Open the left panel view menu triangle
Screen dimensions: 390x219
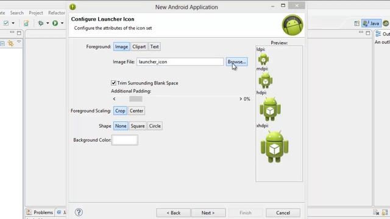(x=19, y=43)
